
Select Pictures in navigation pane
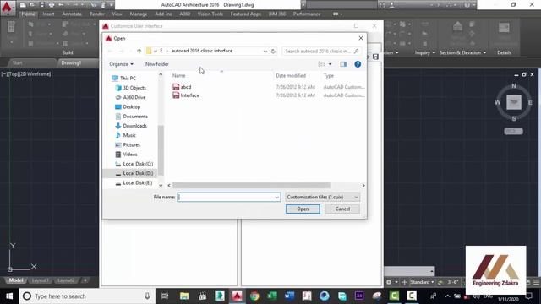coord(128,144)
